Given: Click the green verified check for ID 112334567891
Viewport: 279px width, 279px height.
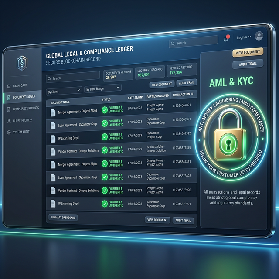Looking at the screenshot, I should (x=105, y=110).
